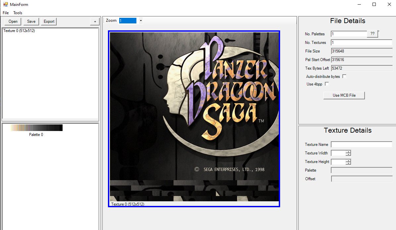The image size is (396, 230).
Task: Maximize the MainForm window
Action: tap(374, 4)
